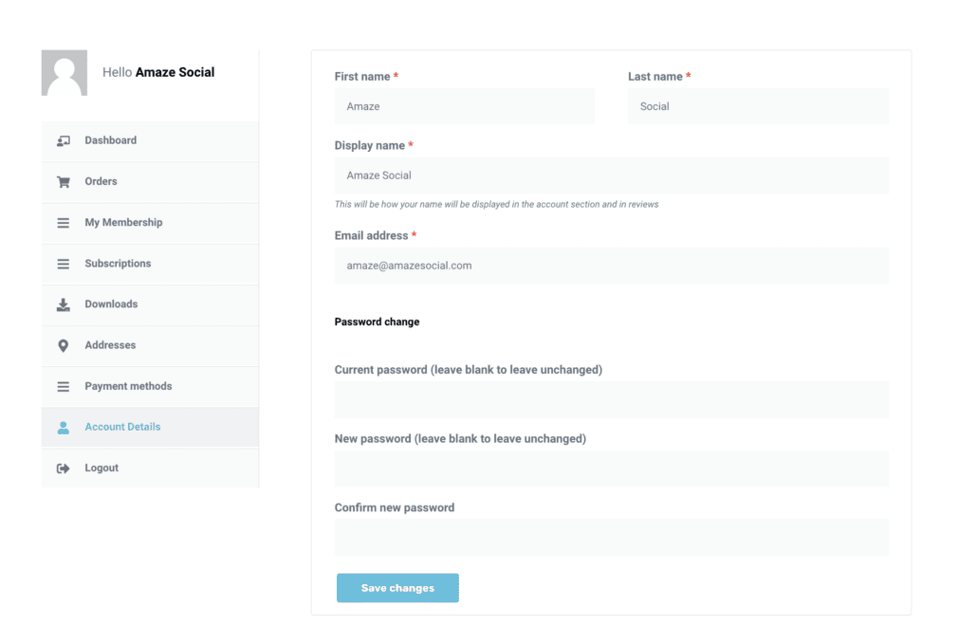Click the Account Details person icon

tap(63, 427)
